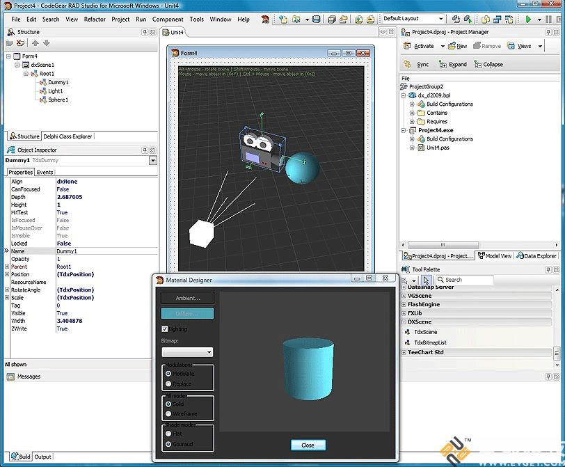Pin the Project Manager panel with pushpin icon
Screen dimensions: 565x467
[x=548, y=32]
